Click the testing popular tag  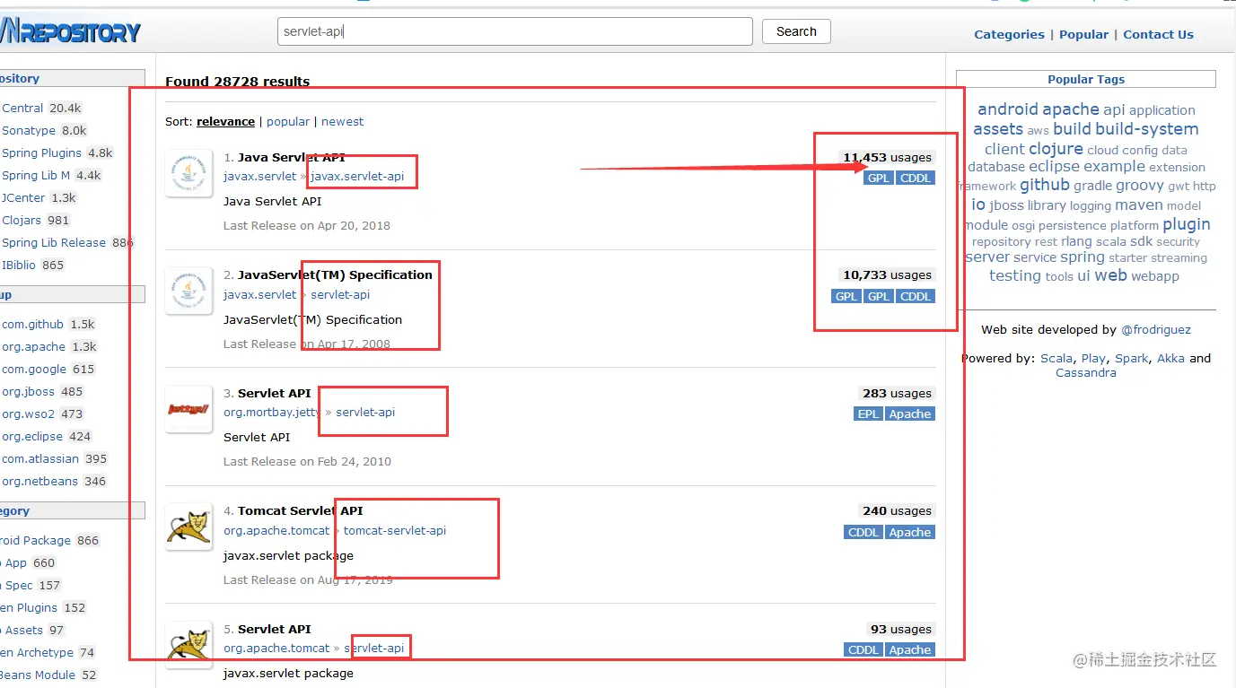coord(1015,275)
